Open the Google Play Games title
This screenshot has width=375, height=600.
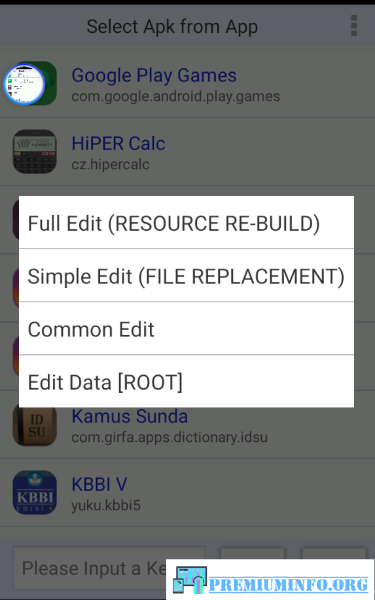tap(154, 75)
